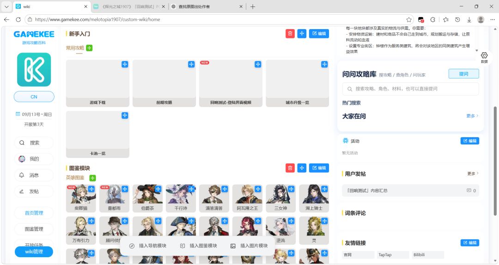Open the 卡池一览 card
Viewport: 499px width, 265px height.
click(x=97, y=134)
